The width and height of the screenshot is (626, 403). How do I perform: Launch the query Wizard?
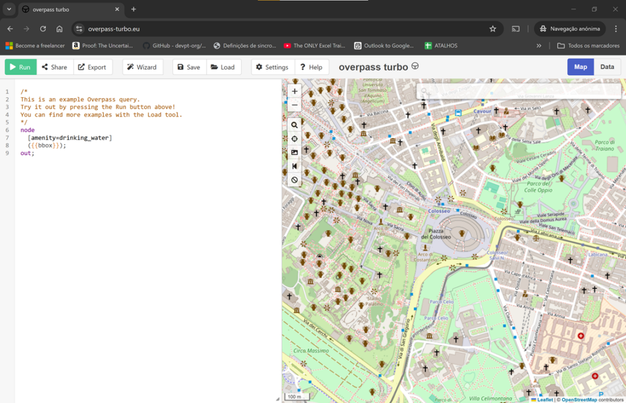[x=142, y=67]
